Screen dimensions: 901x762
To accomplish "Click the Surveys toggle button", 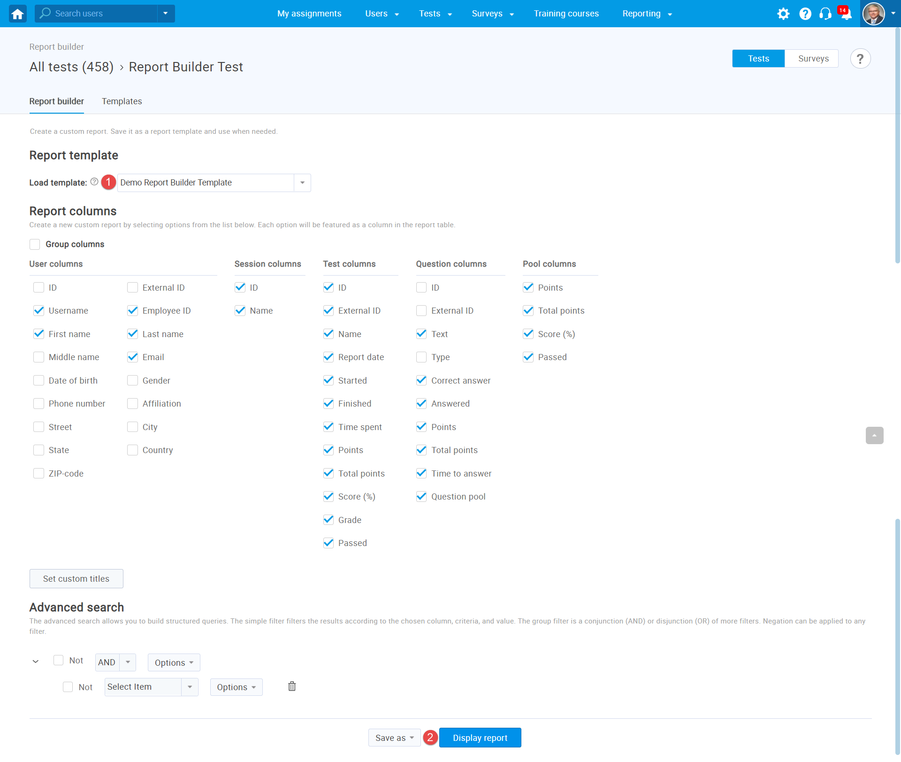I will (813, 57).
